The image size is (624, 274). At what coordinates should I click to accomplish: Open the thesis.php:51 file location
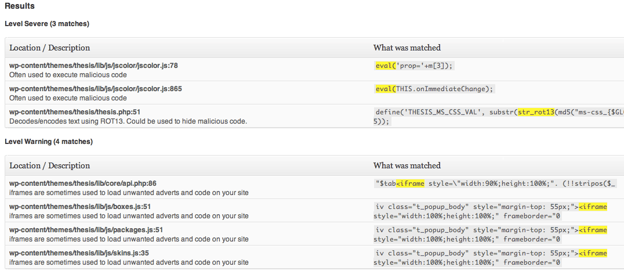[75, 112]
